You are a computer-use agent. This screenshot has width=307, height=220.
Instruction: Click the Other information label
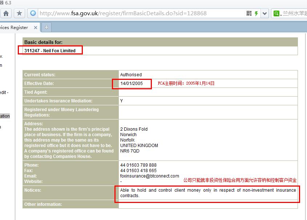43,204
